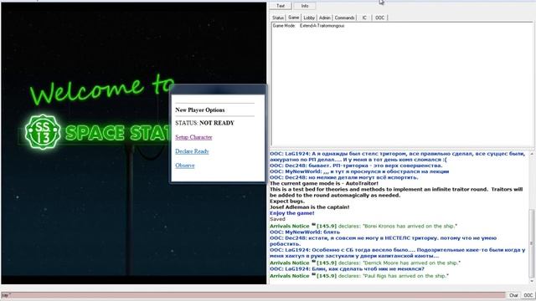Click the 'STATUS: NOT READY' text

pyautogui.click(x=204, y=123)
